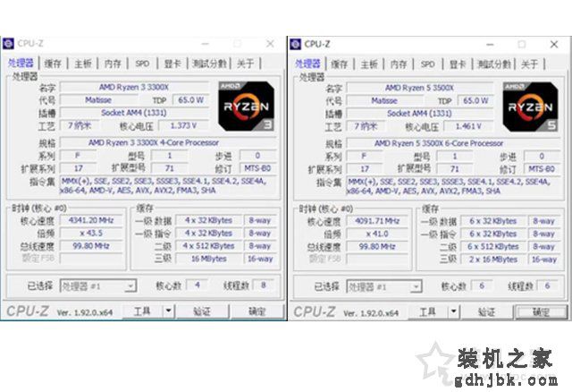Click x 41.0 multiplier value

coord(377,234)
